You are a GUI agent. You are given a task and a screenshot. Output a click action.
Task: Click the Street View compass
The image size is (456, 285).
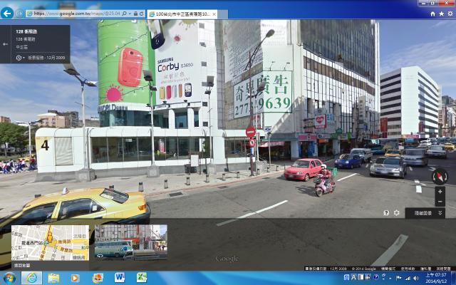(440, 175)
